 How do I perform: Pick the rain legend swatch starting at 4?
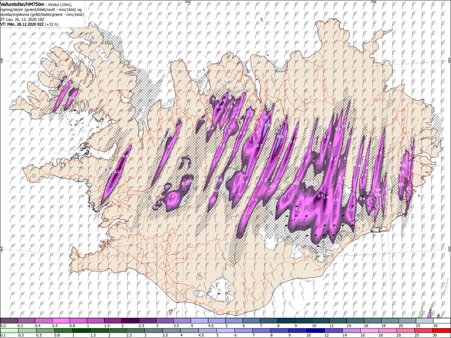pyautogui.click(x=189, y=331)
